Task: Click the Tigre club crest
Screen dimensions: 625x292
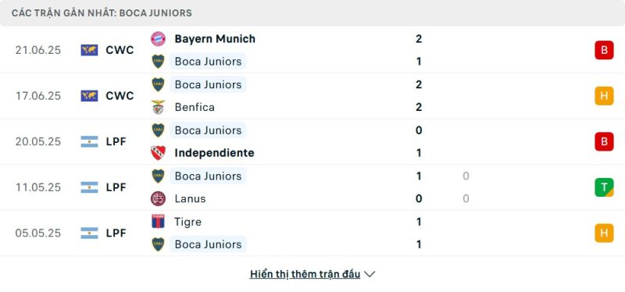Action: click(x=158, y=221)
